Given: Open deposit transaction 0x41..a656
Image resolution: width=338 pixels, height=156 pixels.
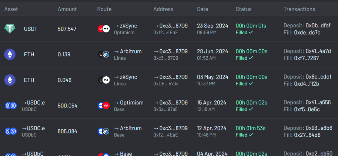Looking at the screenshot, I should click(318, 103).
